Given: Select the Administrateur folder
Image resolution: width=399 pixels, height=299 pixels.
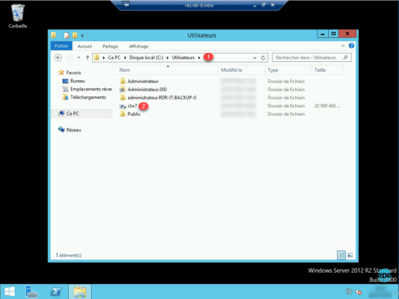Looking at the screenshot, I should click(x=143, y=81).
